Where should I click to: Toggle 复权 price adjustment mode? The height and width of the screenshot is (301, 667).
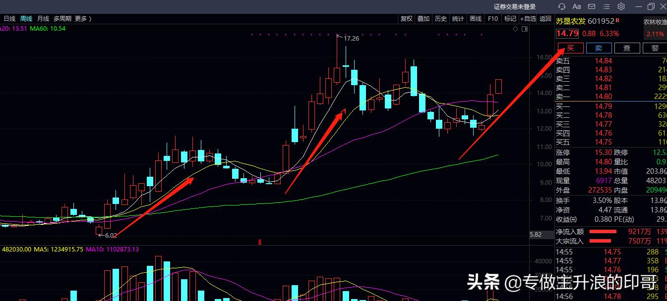[406, 18]
